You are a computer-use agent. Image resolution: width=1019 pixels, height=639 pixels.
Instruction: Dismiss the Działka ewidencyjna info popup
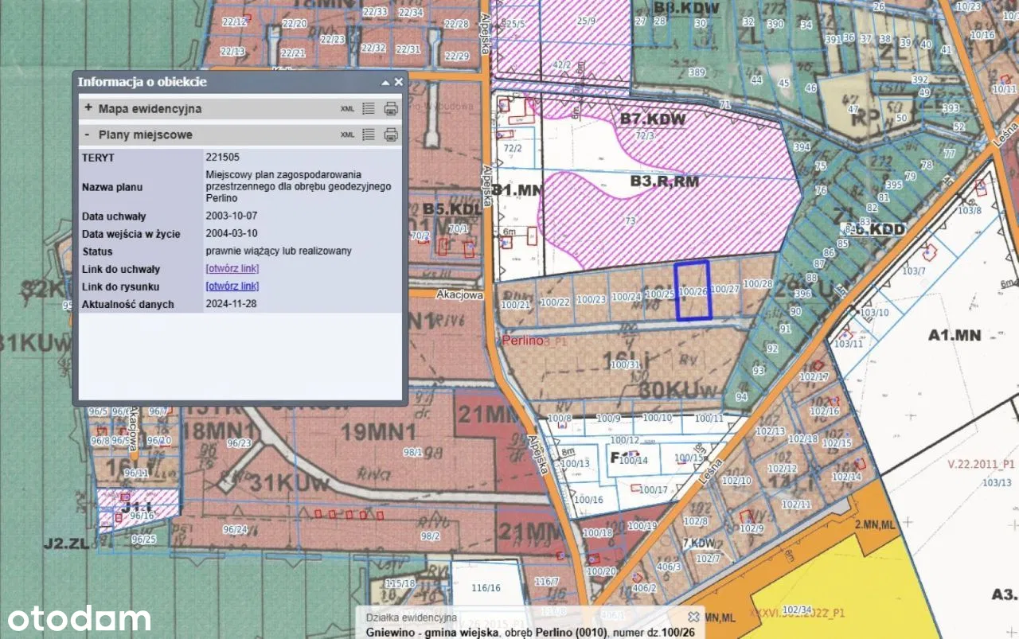point(693,617)
